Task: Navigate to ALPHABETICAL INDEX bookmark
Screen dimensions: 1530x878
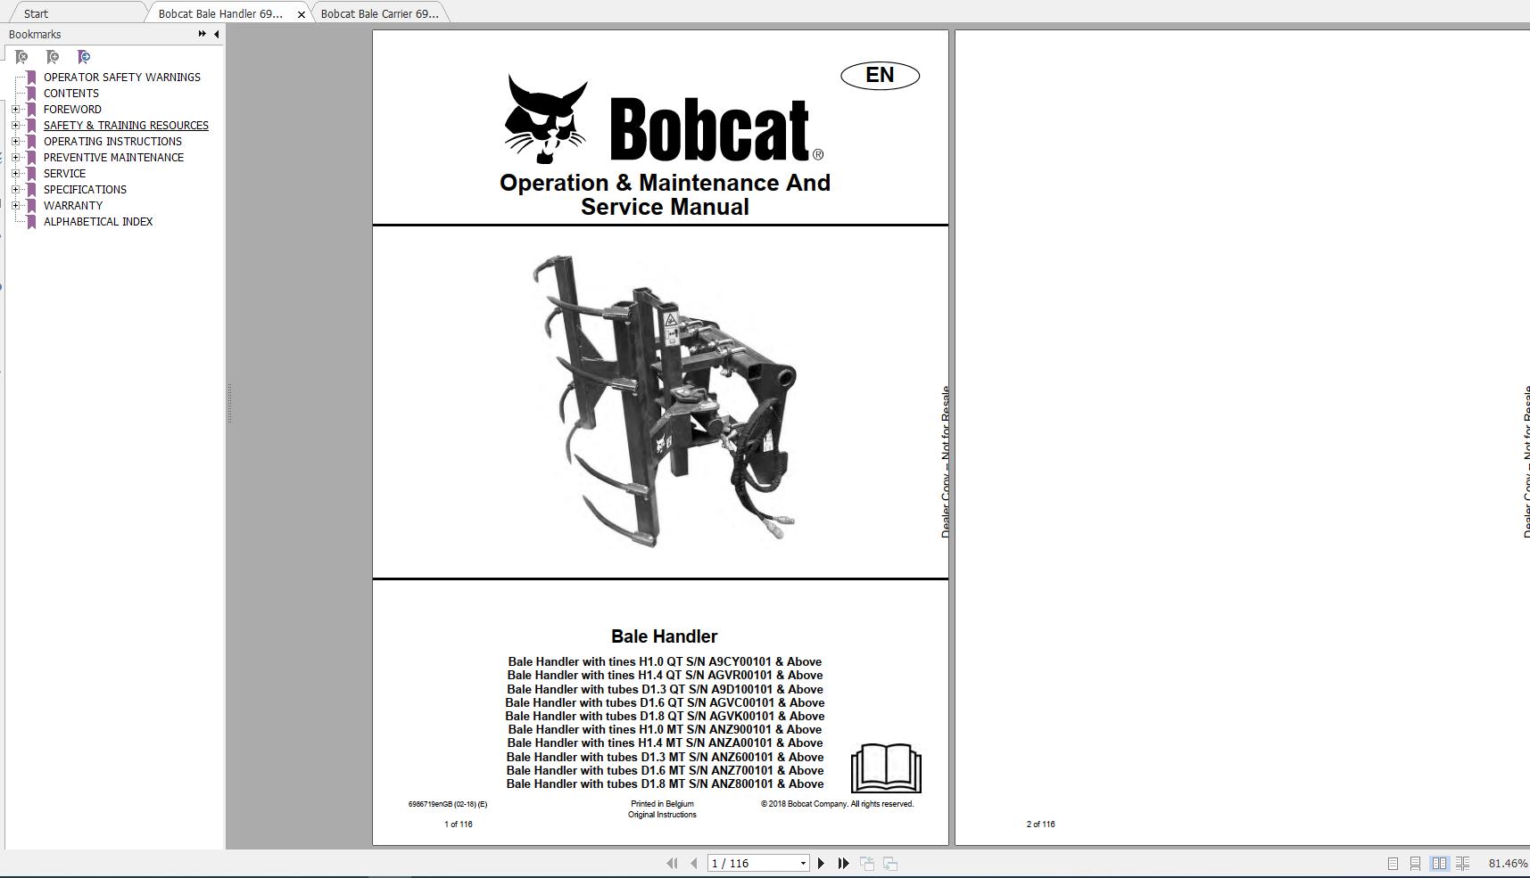Action: (x=98, y=221)
